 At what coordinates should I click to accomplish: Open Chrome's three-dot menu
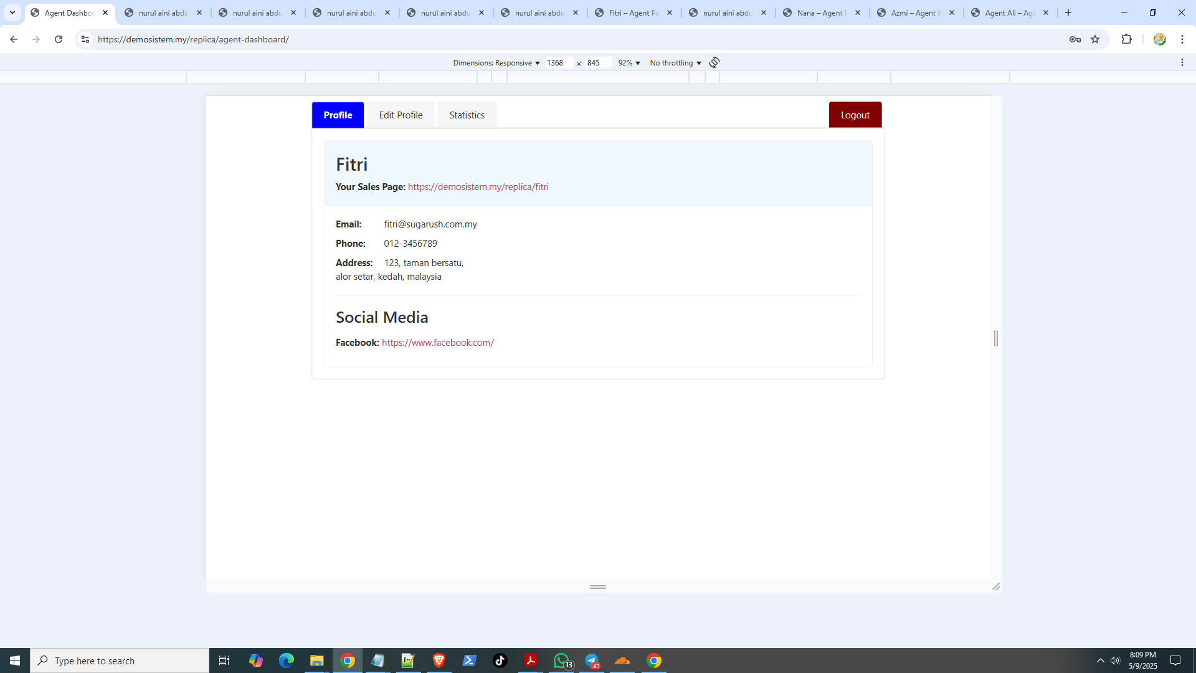pos(1182,39)
